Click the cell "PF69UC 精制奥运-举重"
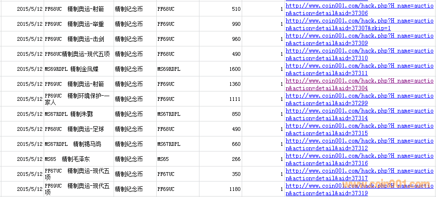 [78, 24]
